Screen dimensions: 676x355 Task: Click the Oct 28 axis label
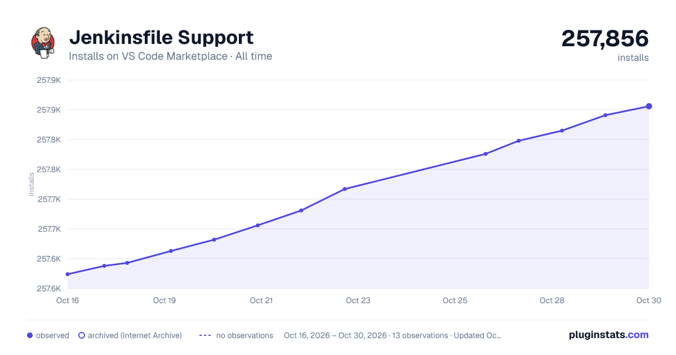tap(552, 300)
